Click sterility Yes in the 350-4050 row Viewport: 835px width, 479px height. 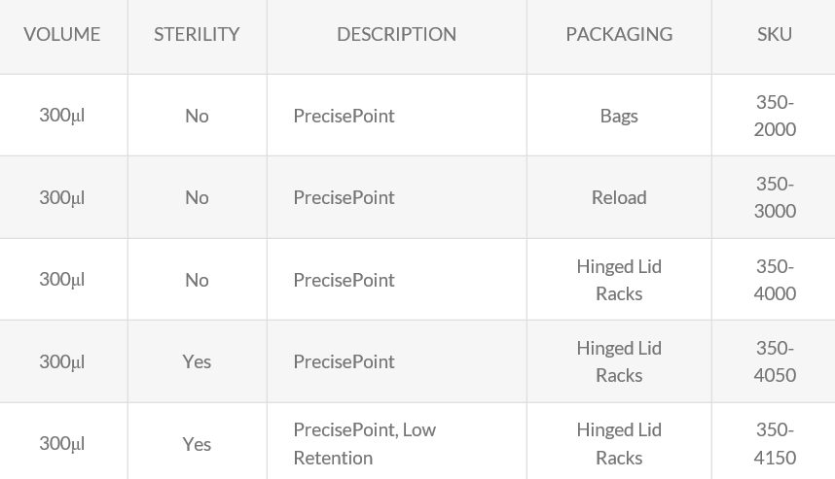pyautogui.click(x=197, y=361)
